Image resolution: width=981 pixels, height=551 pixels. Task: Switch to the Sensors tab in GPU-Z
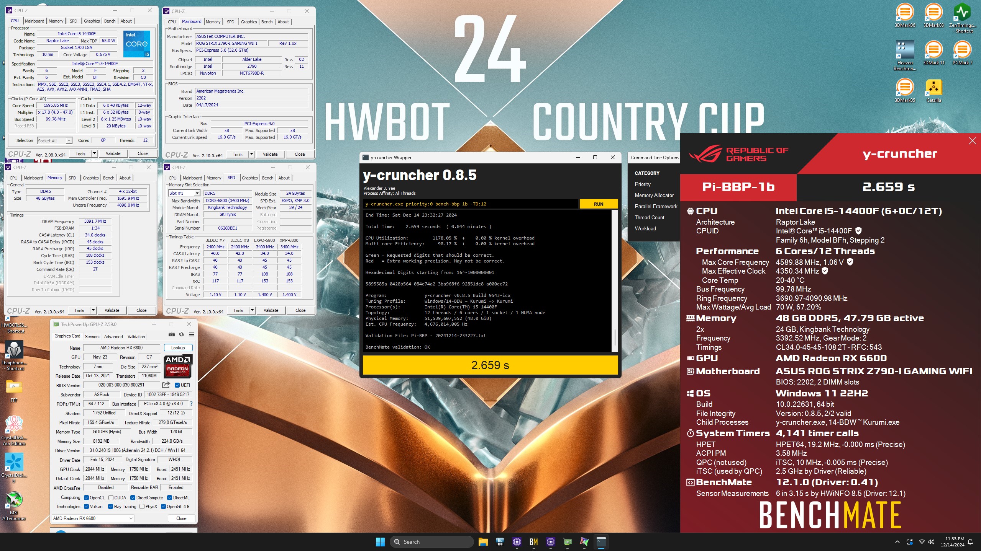[x=92, y=337]
